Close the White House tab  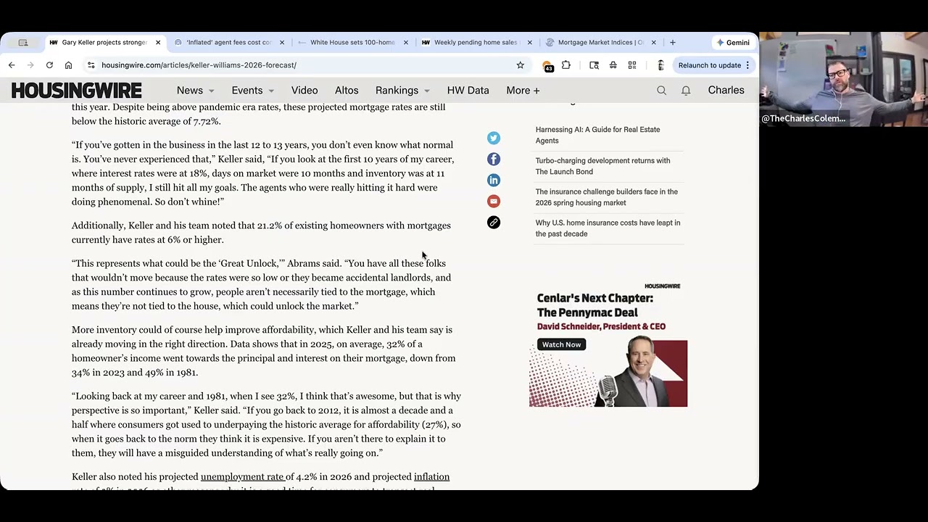406,42
